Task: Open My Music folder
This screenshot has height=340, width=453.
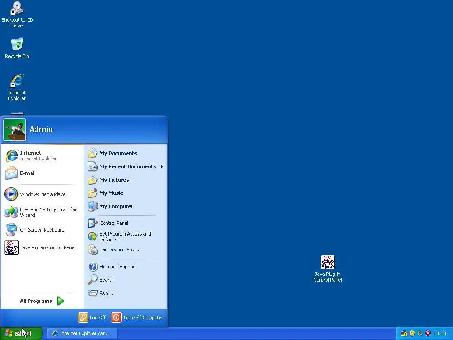Action: [x=126, y=193]
